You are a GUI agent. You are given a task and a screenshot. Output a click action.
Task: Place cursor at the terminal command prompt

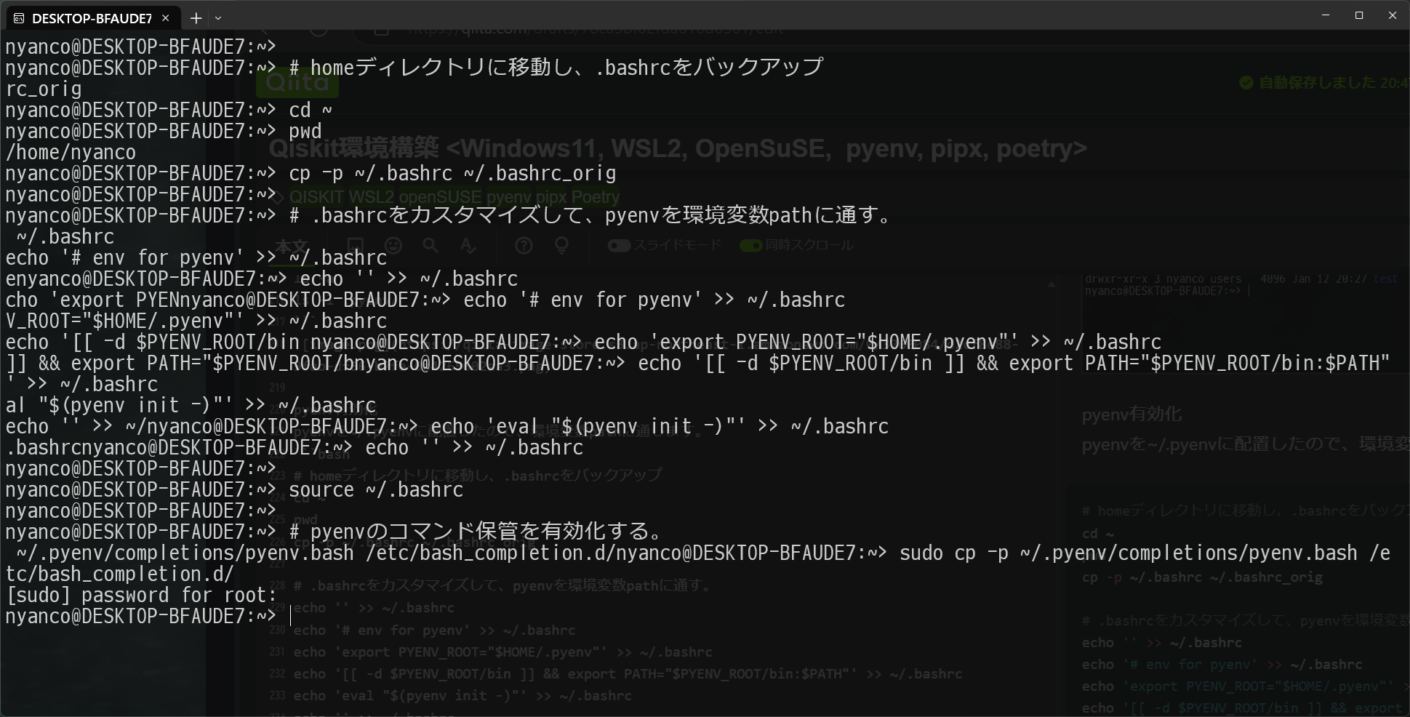pyautogui.click(x=291, y=616)
